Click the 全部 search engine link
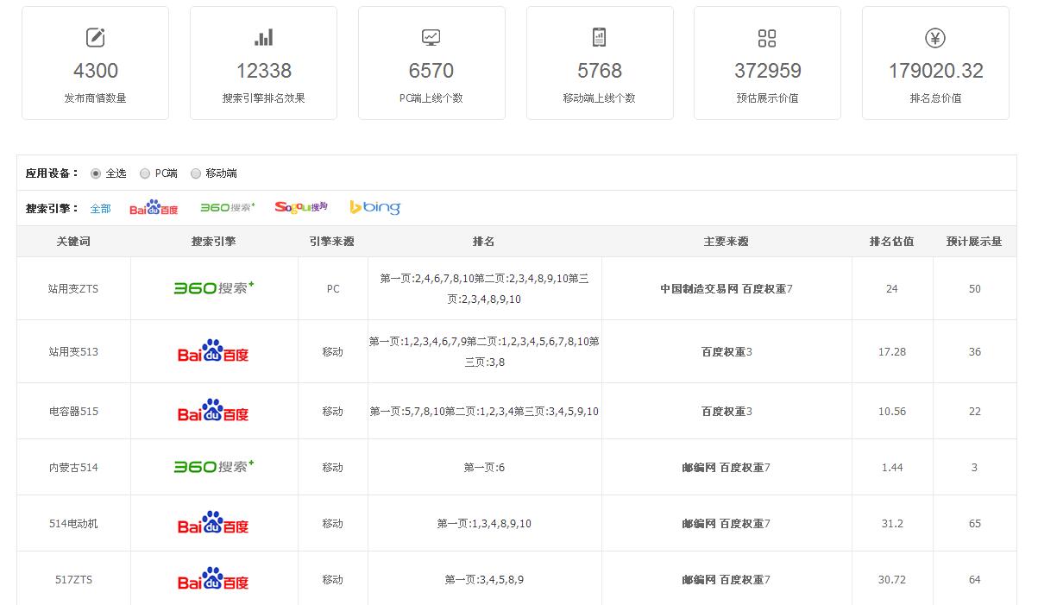1038x605 pixels. 100,208
